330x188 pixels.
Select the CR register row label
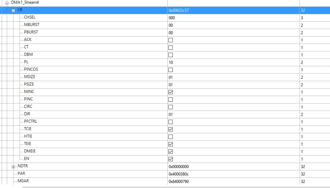[x=20, y=10]
